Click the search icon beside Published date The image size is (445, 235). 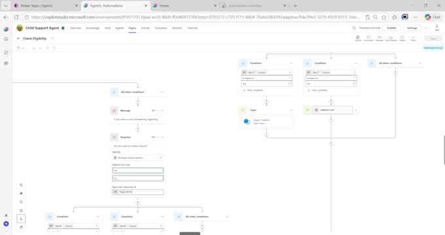354,28
